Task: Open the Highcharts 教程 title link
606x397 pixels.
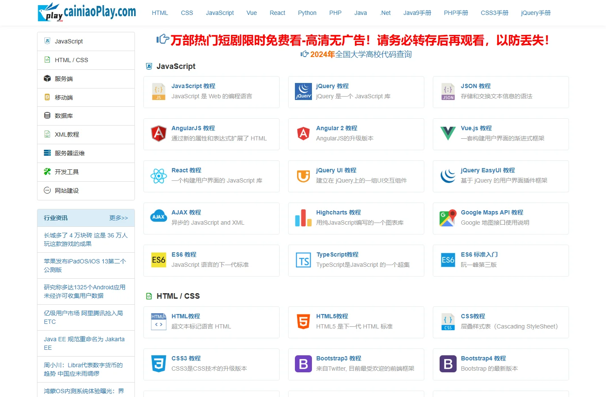Action: 338,212
